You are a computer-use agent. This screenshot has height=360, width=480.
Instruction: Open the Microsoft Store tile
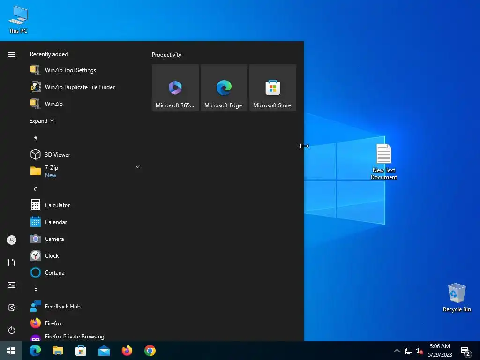[273, 88]
